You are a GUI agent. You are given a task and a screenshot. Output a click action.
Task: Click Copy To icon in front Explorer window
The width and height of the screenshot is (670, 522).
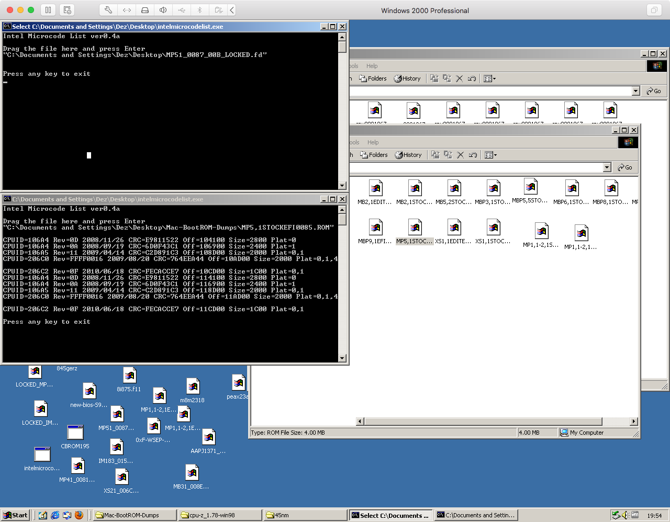[447, 155]
